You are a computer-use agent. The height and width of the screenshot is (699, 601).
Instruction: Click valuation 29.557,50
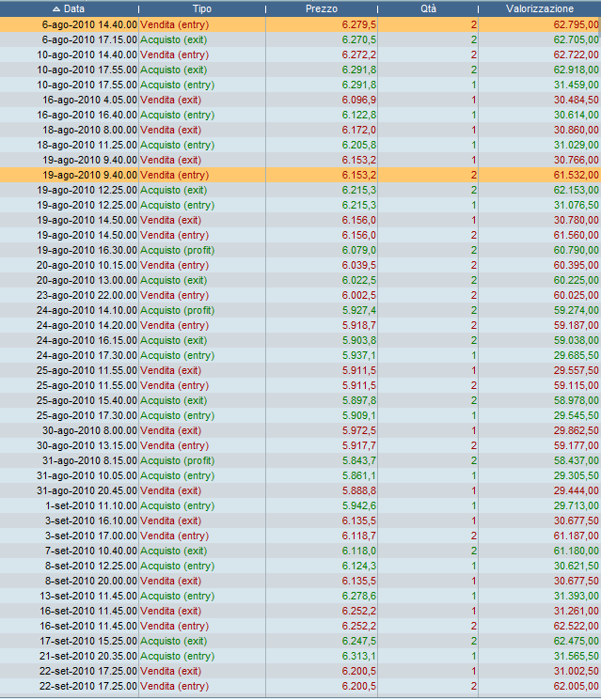click(576, 370)
